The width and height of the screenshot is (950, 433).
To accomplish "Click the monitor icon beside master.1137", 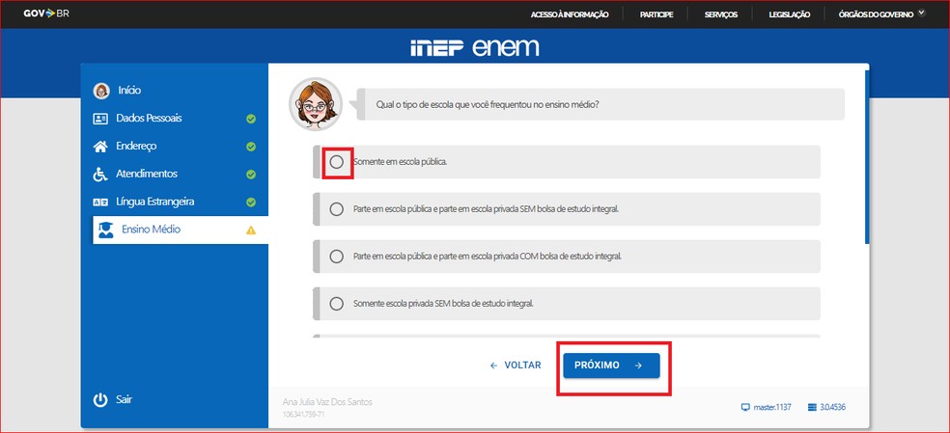I will 746,407.
